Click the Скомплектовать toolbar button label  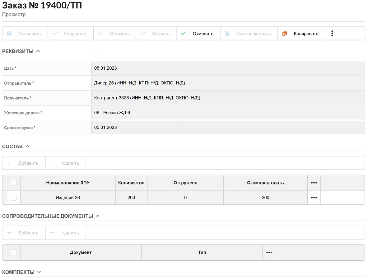(254, 34)
